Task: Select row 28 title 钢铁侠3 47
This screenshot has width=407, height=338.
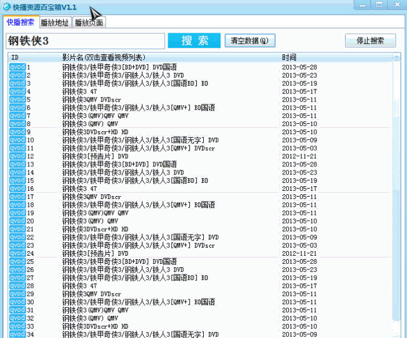Action: coord(79,286)
